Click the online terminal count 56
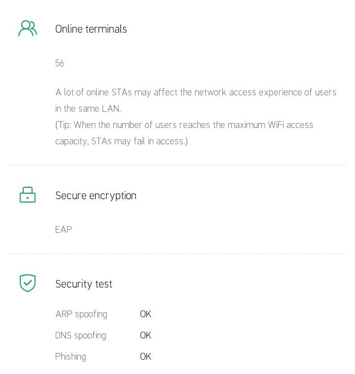This screenshot has height=374, width=355. 60,63
